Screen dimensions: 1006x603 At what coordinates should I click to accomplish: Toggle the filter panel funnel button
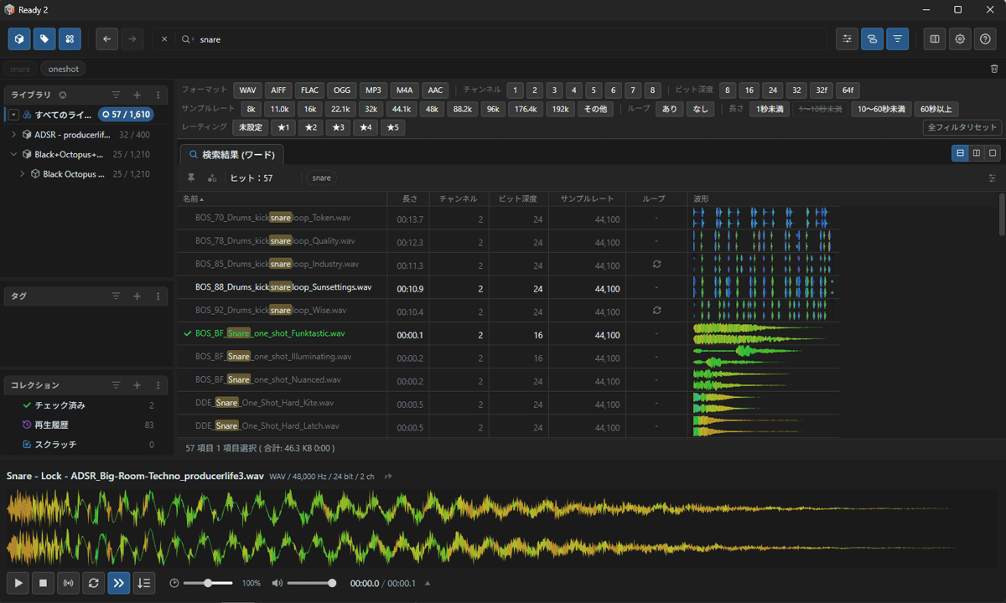click(897, 39)
